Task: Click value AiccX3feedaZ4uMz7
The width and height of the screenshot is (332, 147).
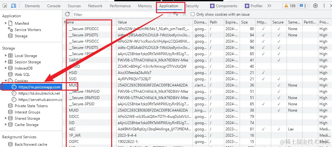Action: (x=134, y=73)
